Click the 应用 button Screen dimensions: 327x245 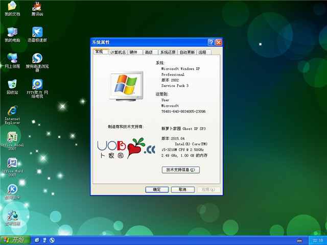pos(208,189)
